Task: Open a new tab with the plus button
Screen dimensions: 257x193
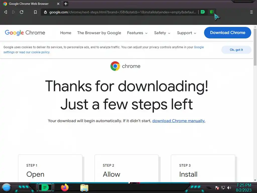Action: pos(66,4)
